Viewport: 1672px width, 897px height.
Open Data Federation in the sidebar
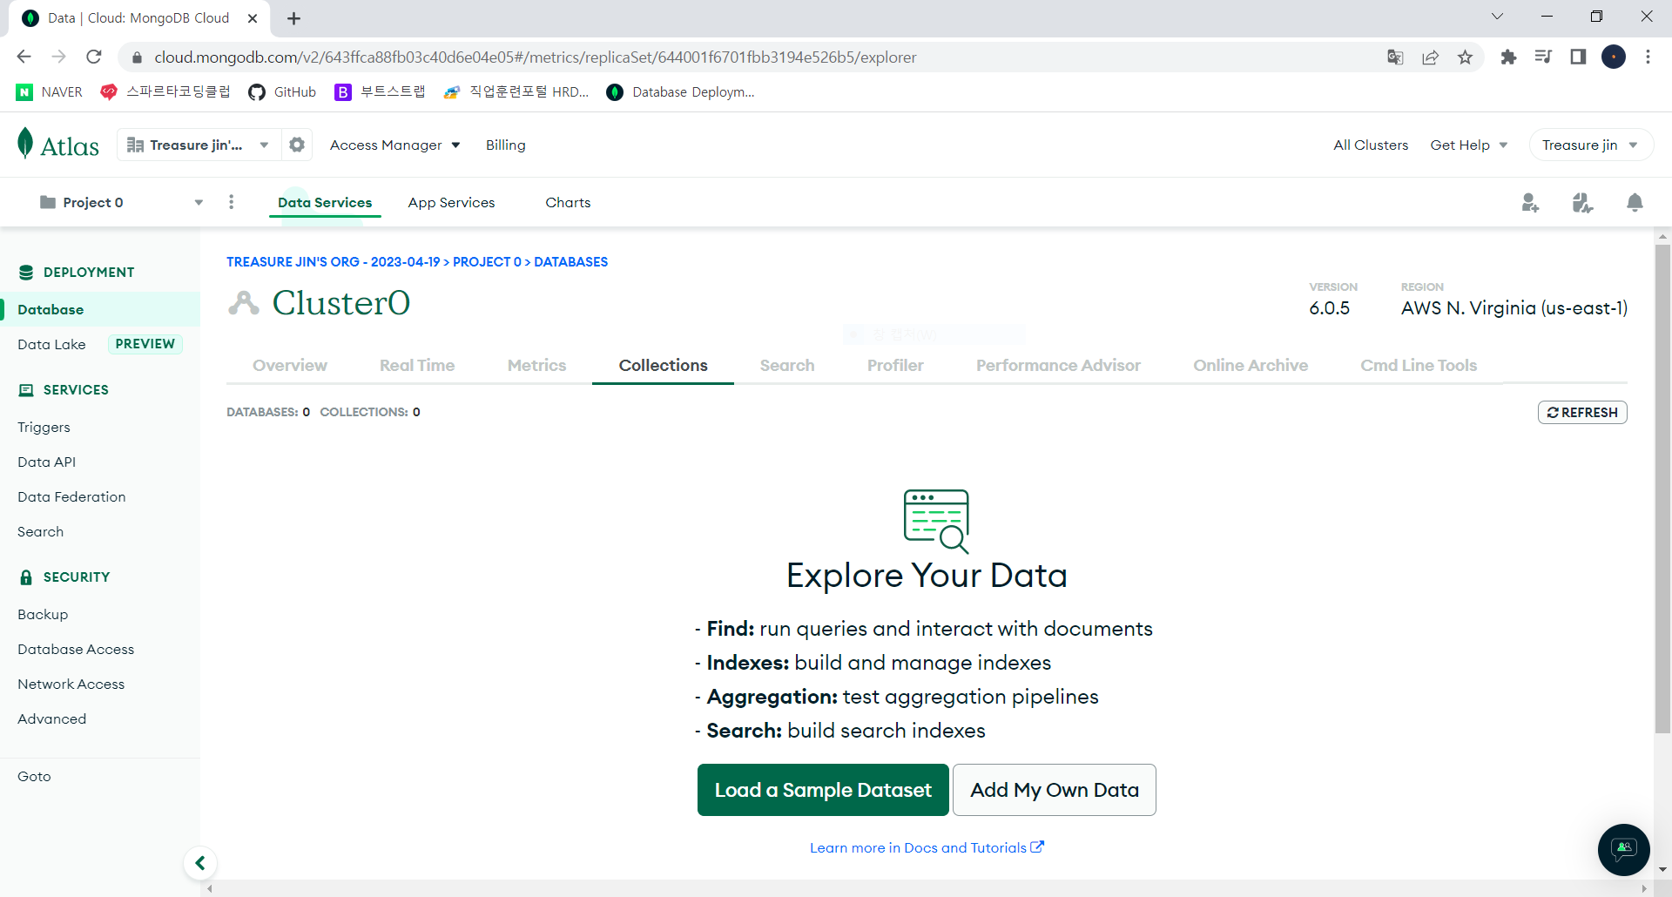71,497
